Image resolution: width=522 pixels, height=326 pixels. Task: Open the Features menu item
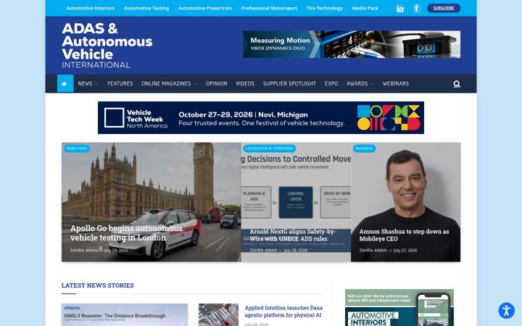(120, 83)
